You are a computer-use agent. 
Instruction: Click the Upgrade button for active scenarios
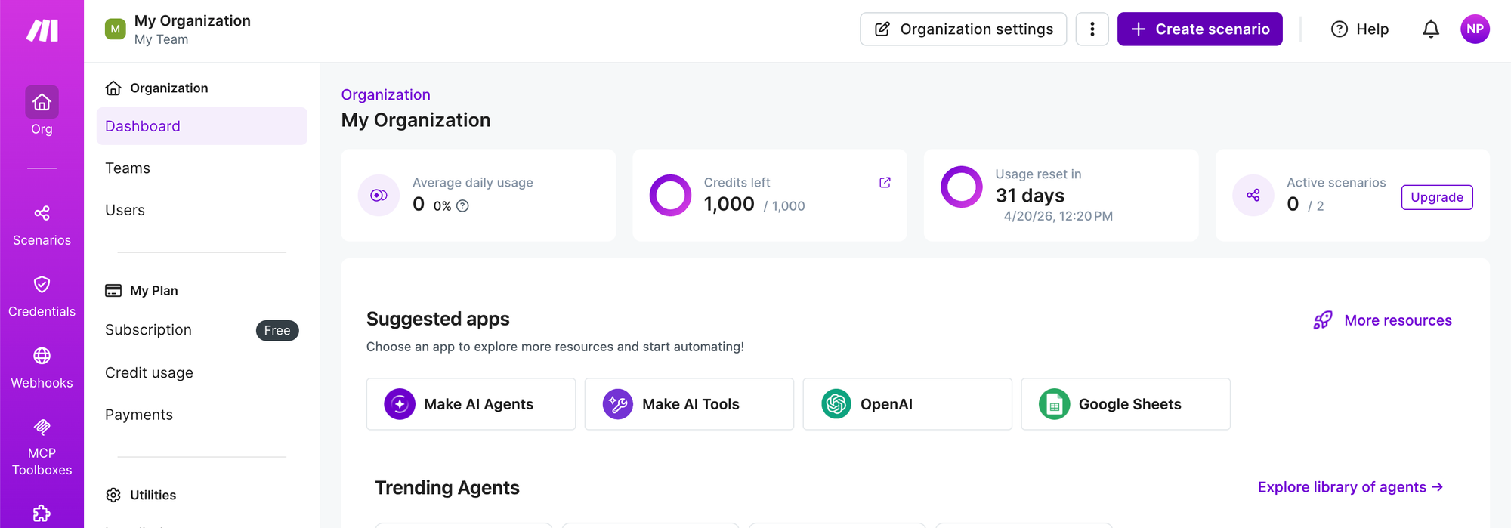[x=1436, y=197]
